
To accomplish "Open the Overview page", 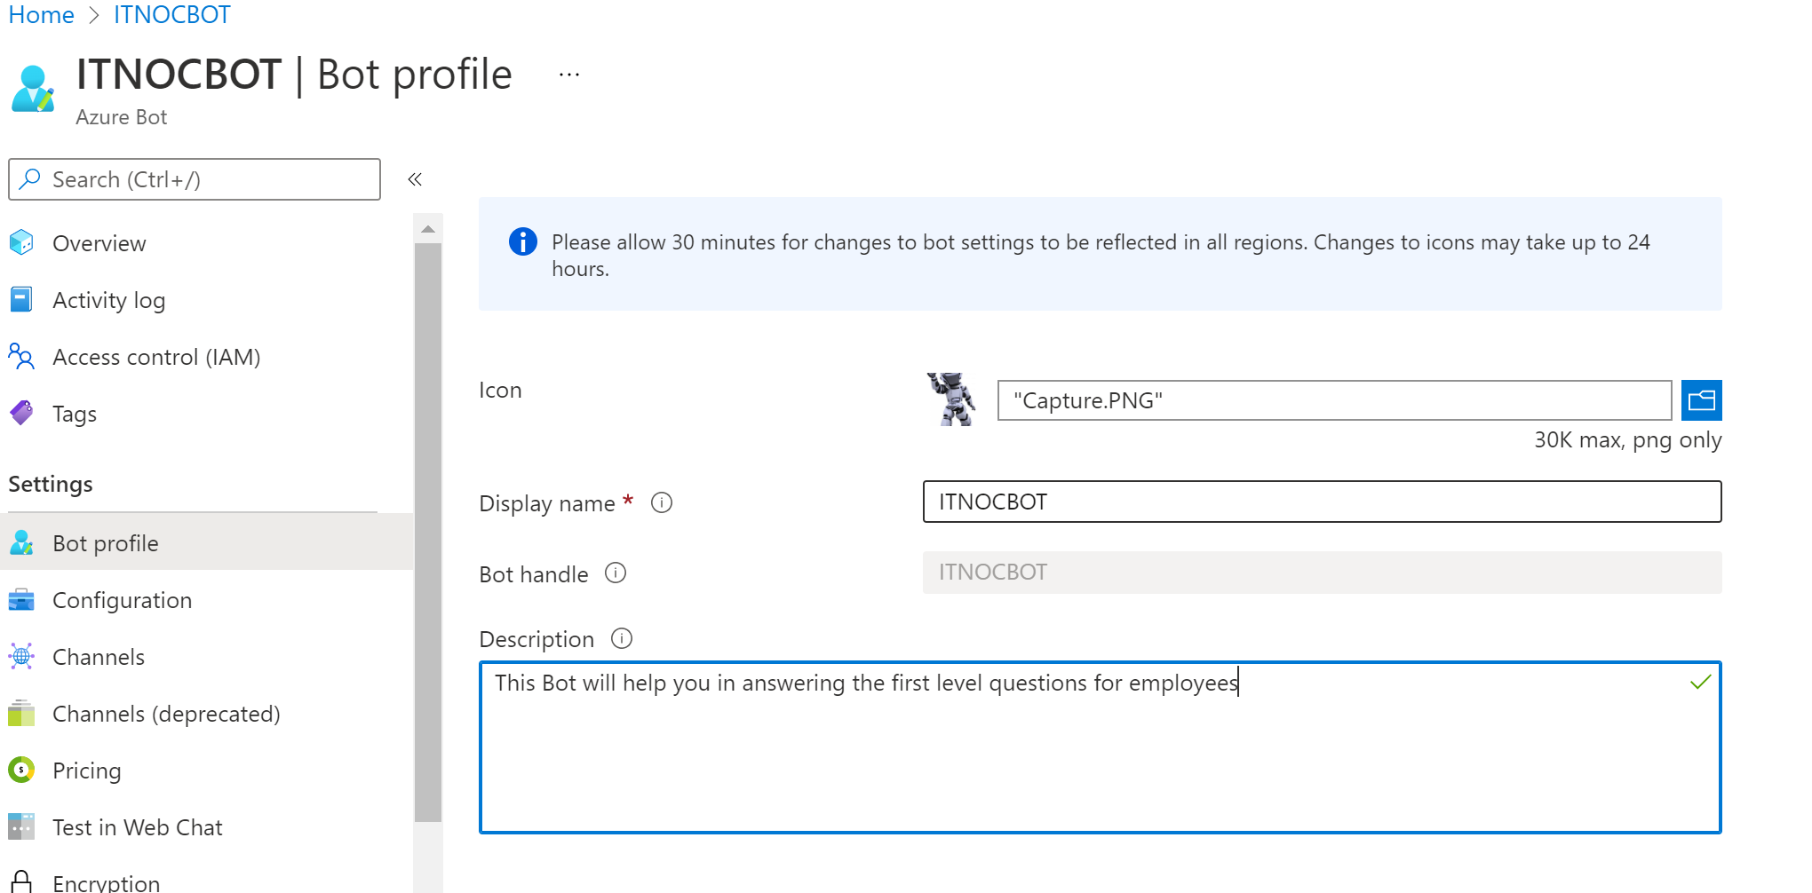I will pyautogui.click(x=99, y=243).
